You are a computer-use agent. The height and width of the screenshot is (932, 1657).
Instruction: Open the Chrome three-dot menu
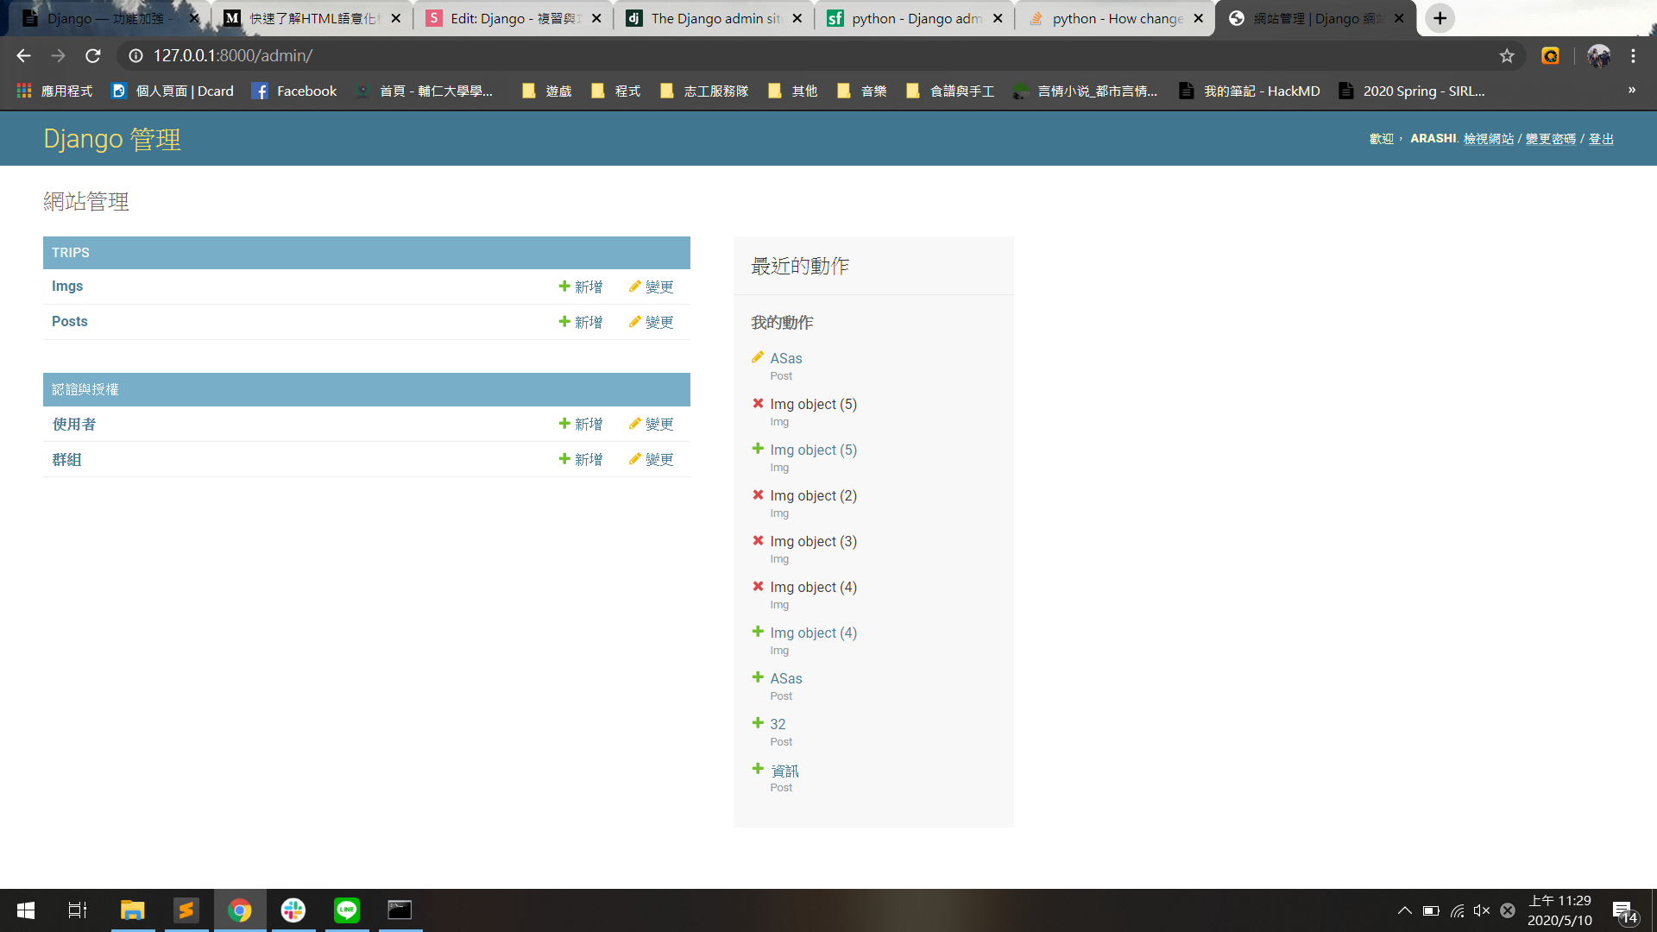click(1633, 56)
